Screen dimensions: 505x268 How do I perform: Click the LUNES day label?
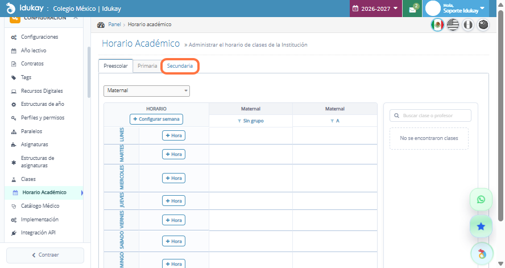(x=122, y=135)
